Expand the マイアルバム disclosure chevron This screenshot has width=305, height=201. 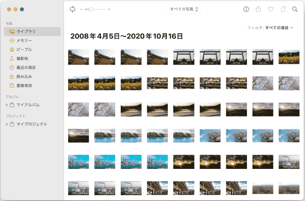[x=7, y=105]
